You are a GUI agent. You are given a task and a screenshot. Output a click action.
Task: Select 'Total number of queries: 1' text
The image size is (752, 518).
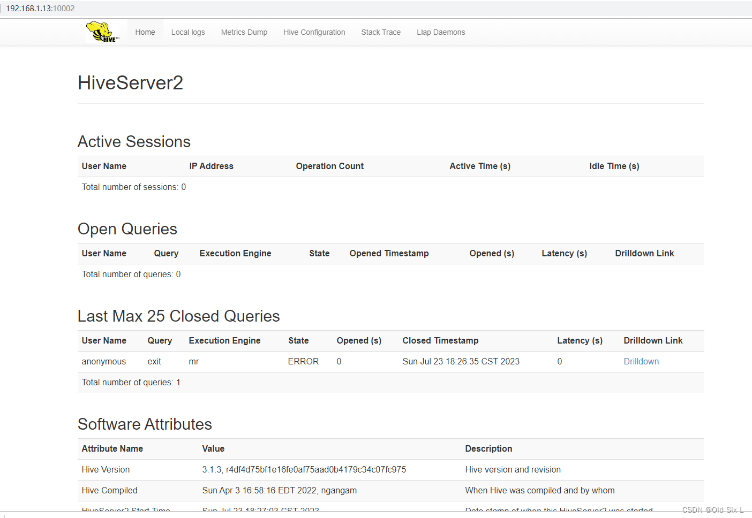click(131, 383)
